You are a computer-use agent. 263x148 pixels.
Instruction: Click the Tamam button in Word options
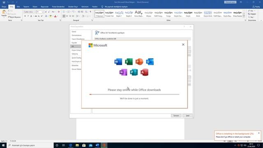176,116
